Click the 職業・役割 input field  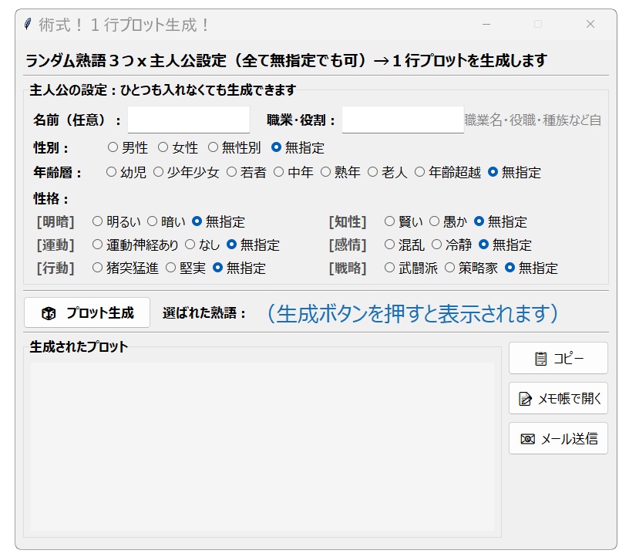403,120
